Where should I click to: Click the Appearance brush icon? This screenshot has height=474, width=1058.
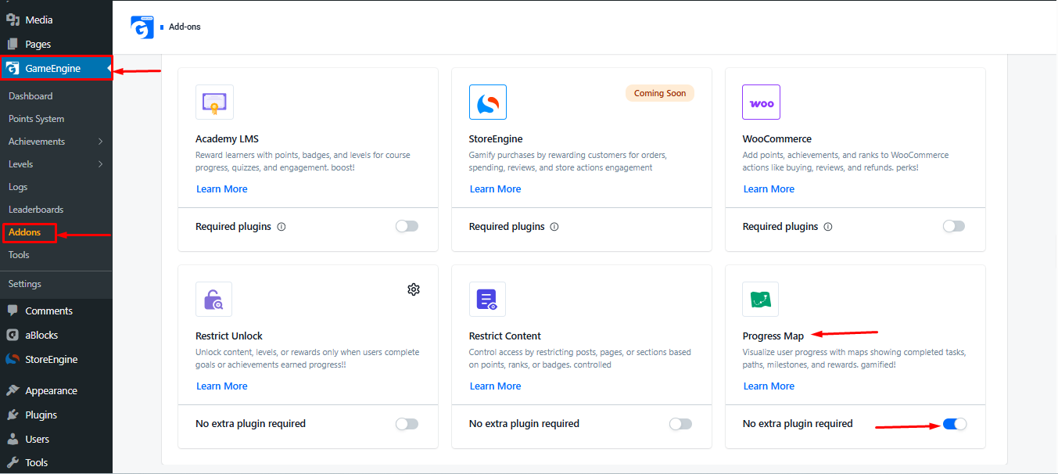(13, 390)
